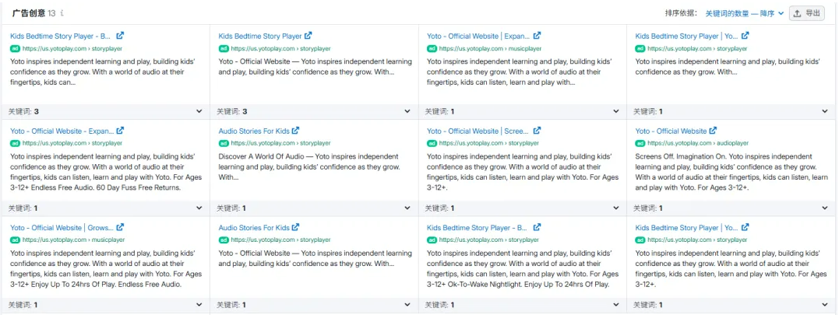Open external link icon of 'Discover A World Of Audio' ad

[295, 130]
